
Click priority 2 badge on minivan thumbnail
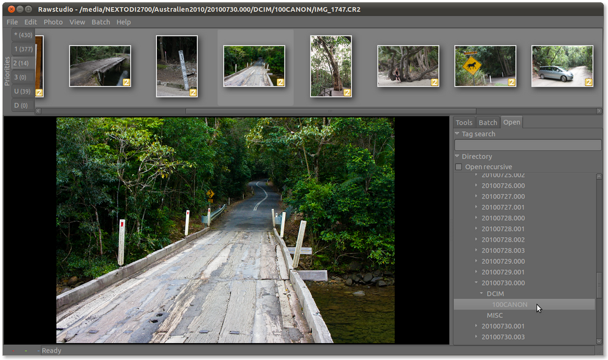coord(589,82)
